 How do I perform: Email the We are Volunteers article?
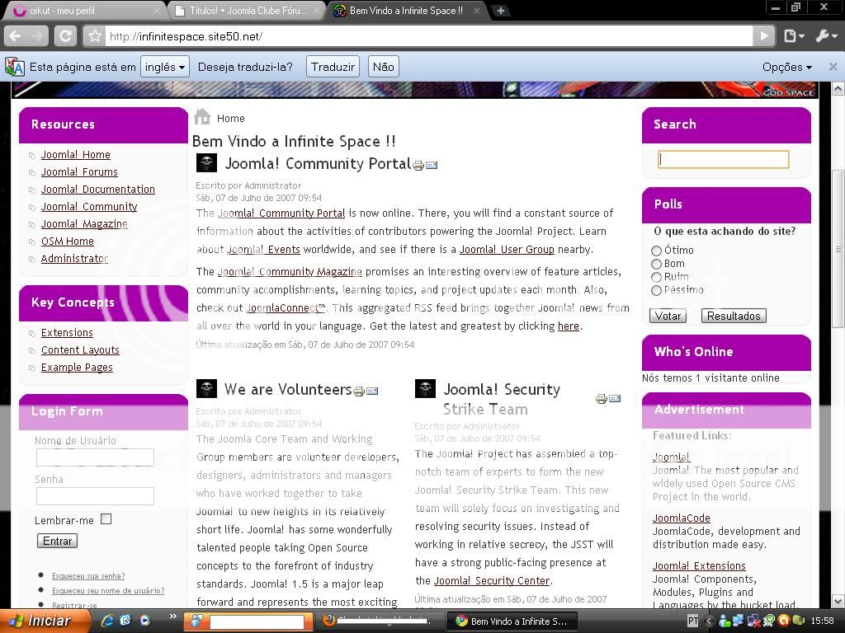(x=372, y=392)
